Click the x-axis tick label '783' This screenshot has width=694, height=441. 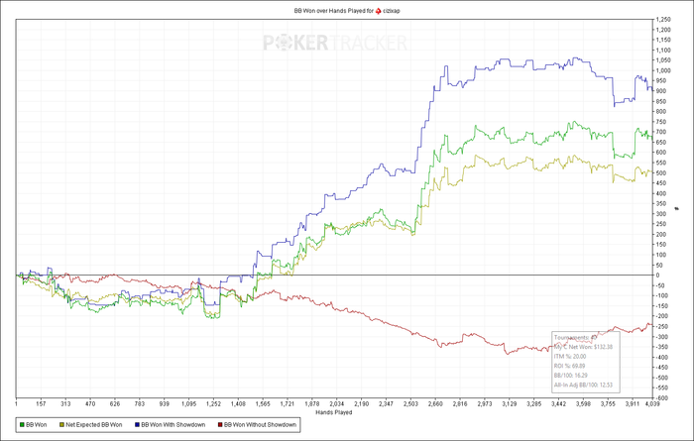pos(140,404)
